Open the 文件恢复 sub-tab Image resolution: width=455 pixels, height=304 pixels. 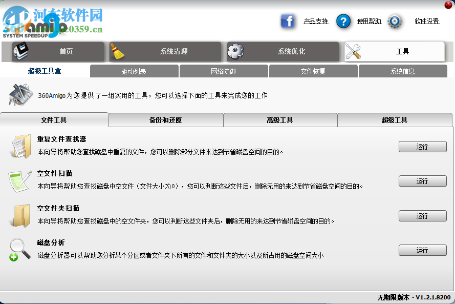pyautogui.click(x=313, y=71)
